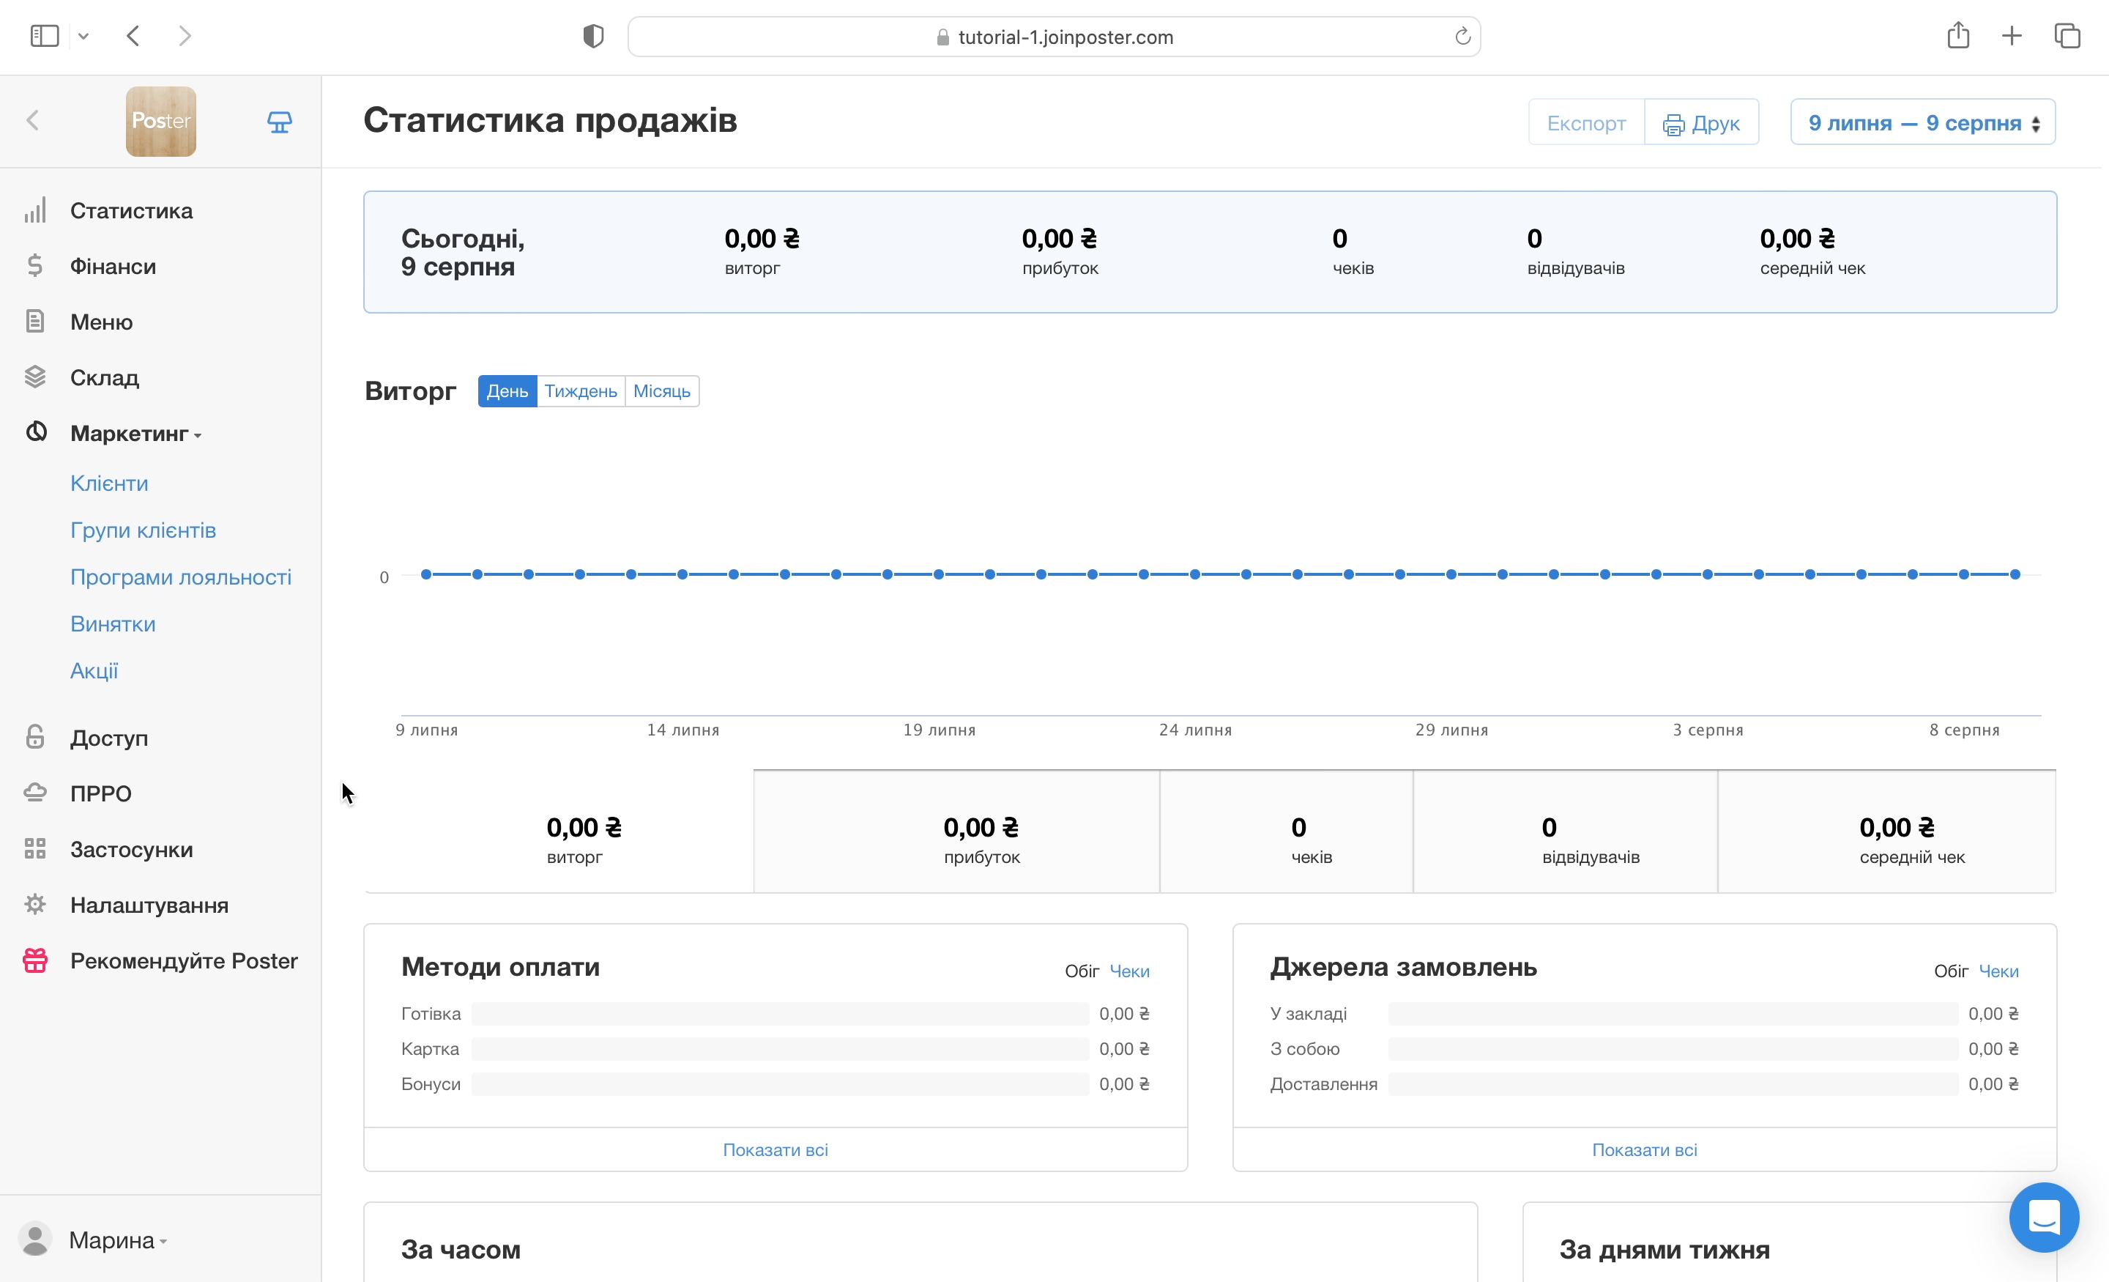Viewport: 2109px width, 1282px height.
Task: Click the Access padlock icon
Action: (x=35, y=738)
